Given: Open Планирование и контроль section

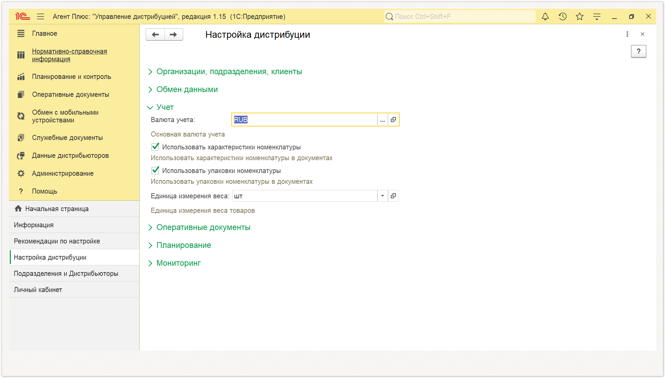Looking at the screenshot, I should point(71,77).
